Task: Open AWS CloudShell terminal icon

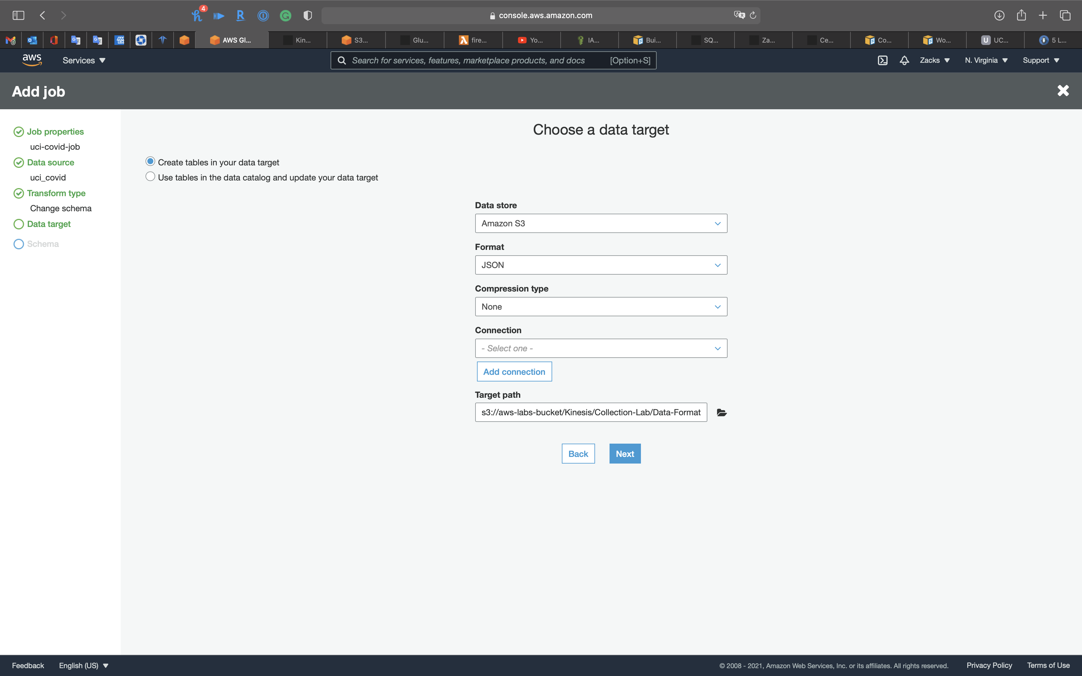Action: click(x=882, y=60)
